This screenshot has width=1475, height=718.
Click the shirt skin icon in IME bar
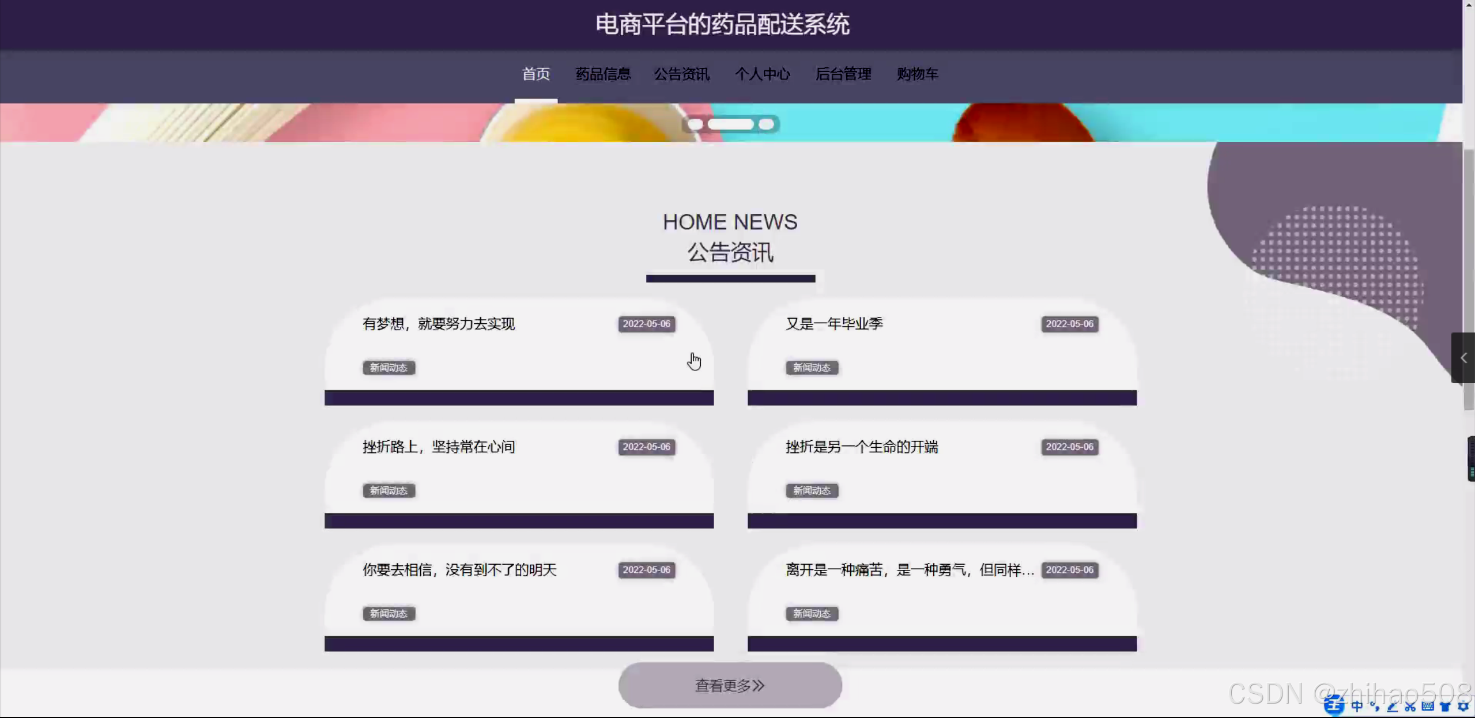1445,706
